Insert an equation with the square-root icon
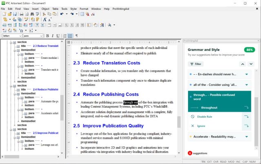The image size is (261, 164). 93,14
